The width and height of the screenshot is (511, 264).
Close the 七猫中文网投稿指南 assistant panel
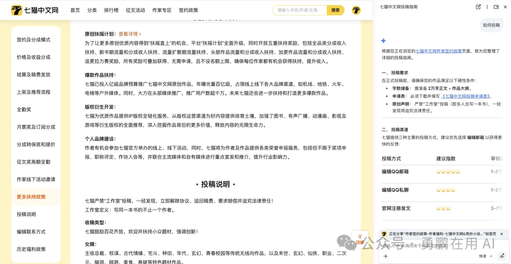[x=505, y=7]
